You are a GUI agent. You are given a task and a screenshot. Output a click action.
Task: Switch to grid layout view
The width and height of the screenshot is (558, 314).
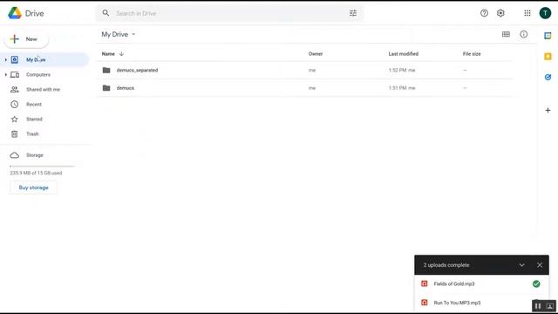506,34
